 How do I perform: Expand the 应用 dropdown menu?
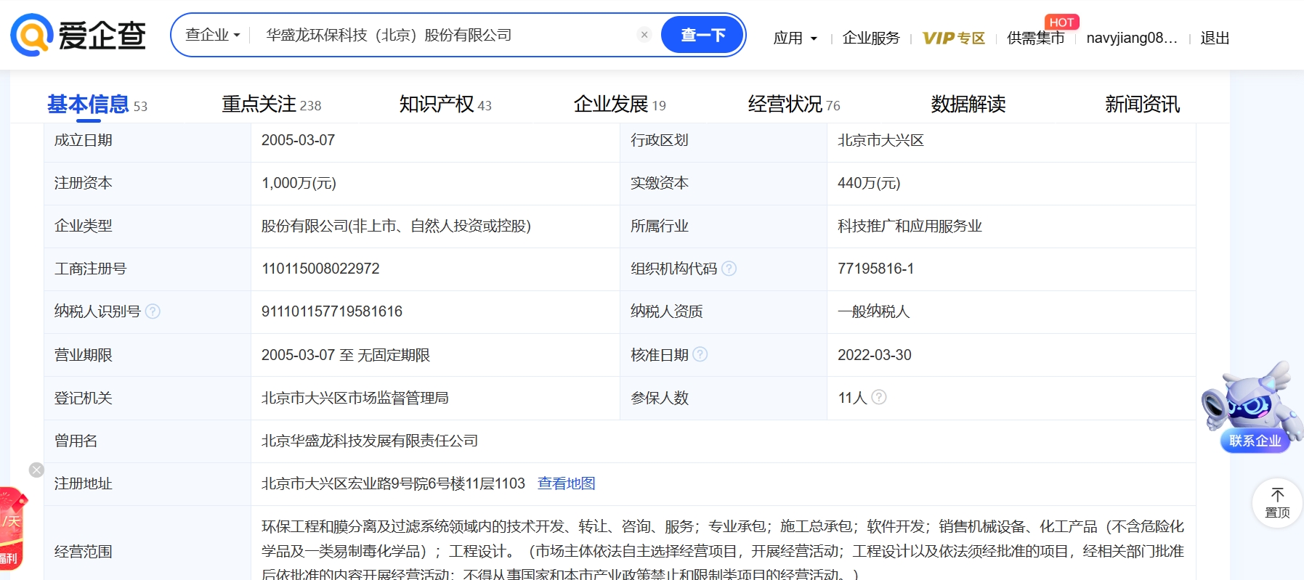(x=795, y=38)
